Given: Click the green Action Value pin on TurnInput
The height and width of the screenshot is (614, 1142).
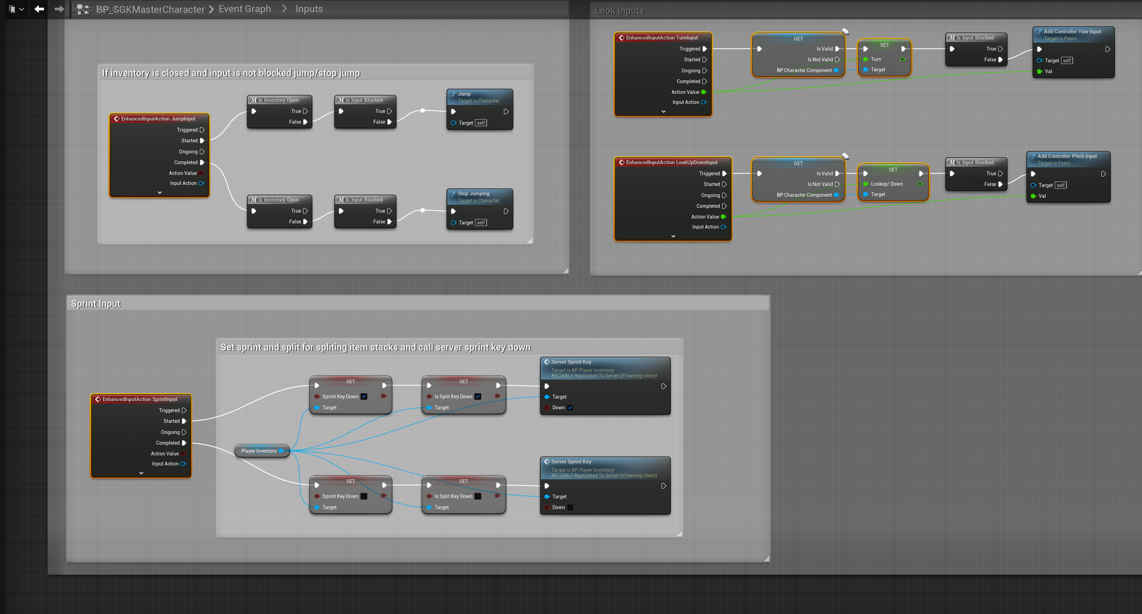Looking at the screenshot, I should coord(703,92).
